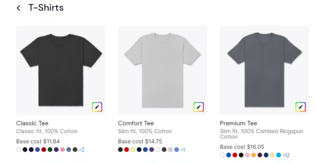This screenshot has width=315, height=165.
Task: Expand the +2 more colors for Classic Tee
Action: click(81, 150)
